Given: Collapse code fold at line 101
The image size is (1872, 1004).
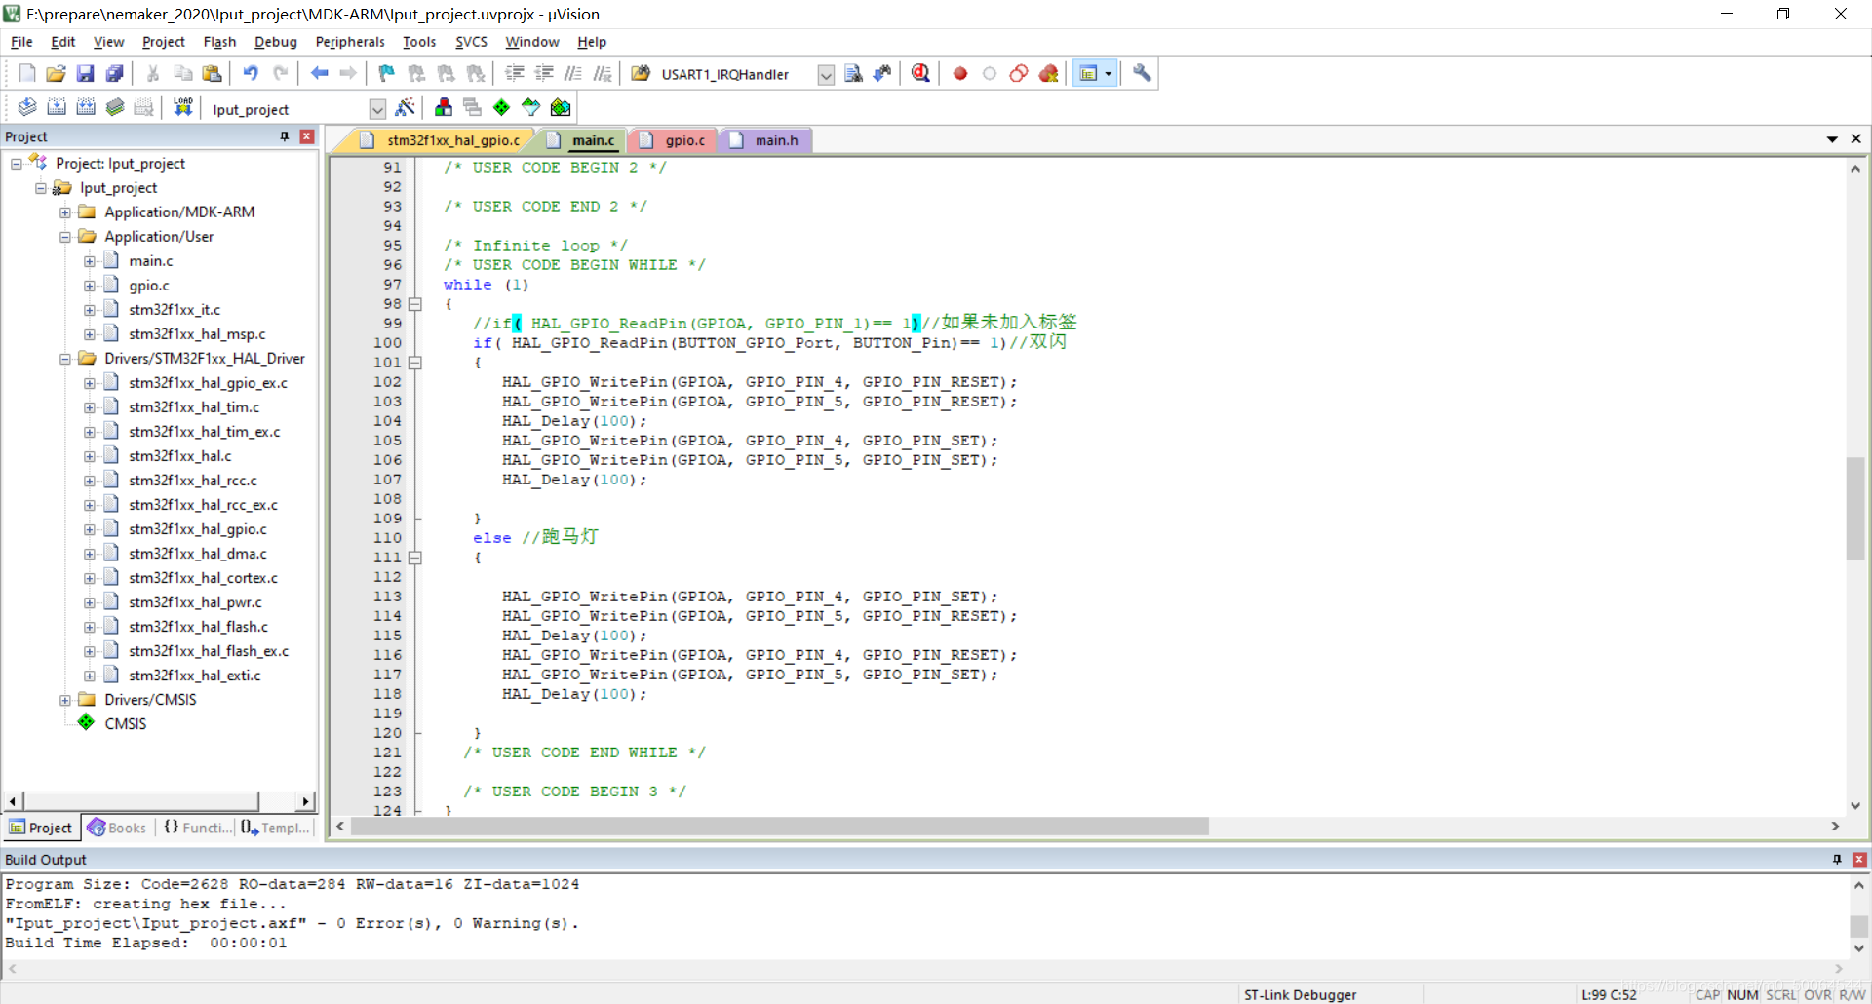Looking at the screenshot, I should click(x=415, y=363).
